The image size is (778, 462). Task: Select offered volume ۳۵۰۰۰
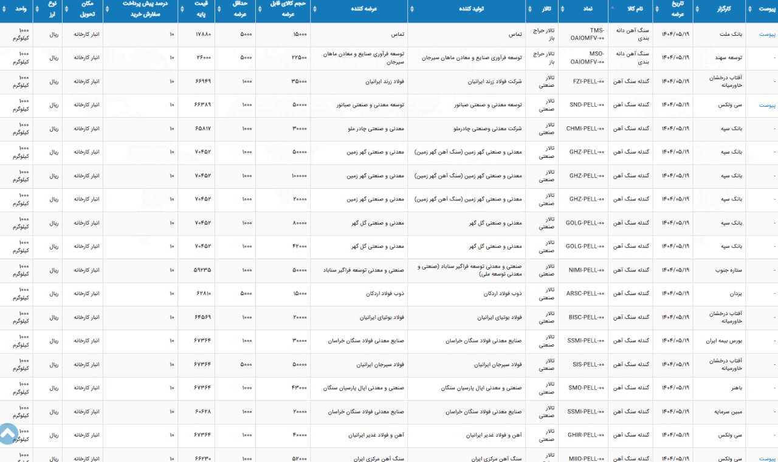point(299,81)
